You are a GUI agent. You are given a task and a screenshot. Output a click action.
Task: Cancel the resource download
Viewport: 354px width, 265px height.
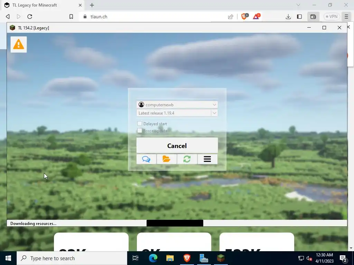click(x=177, y=146)
